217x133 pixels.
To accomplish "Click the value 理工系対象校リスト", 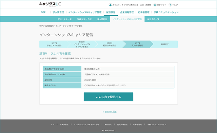I will tap(93, 69).
